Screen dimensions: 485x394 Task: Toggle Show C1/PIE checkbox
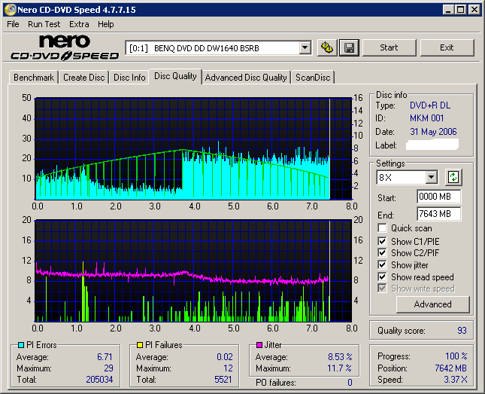[382, 241]
